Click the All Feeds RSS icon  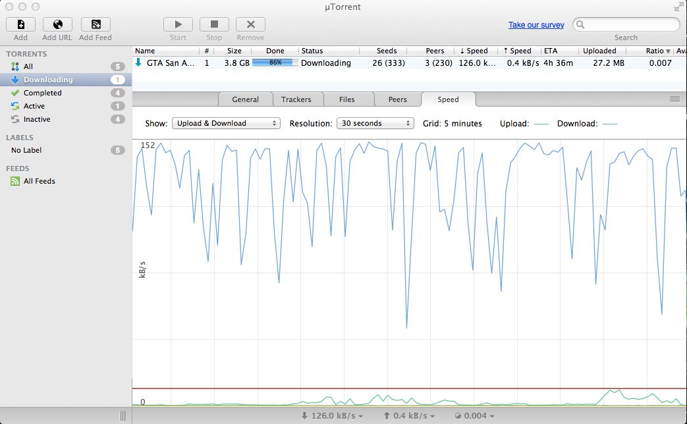click(15, 181)
